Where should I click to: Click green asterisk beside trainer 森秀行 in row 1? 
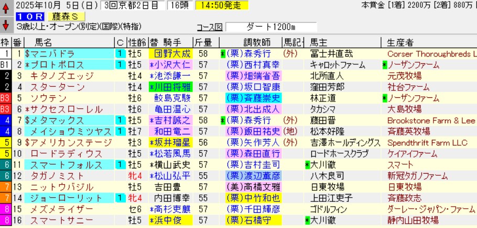(x=223, y=54)
